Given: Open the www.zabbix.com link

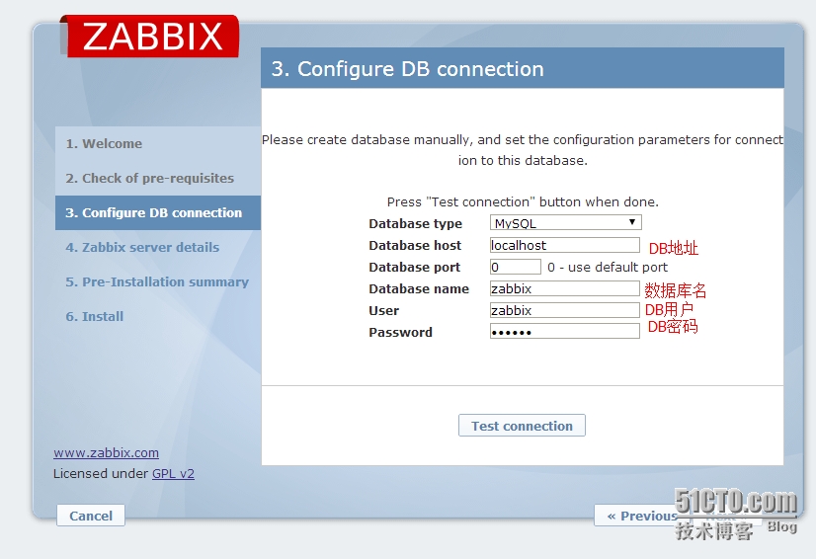Looking at the screenshot, I should [x=106, y=452].
